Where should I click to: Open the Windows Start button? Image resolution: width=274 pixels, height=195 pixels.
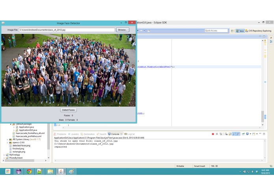pos(8,171)
